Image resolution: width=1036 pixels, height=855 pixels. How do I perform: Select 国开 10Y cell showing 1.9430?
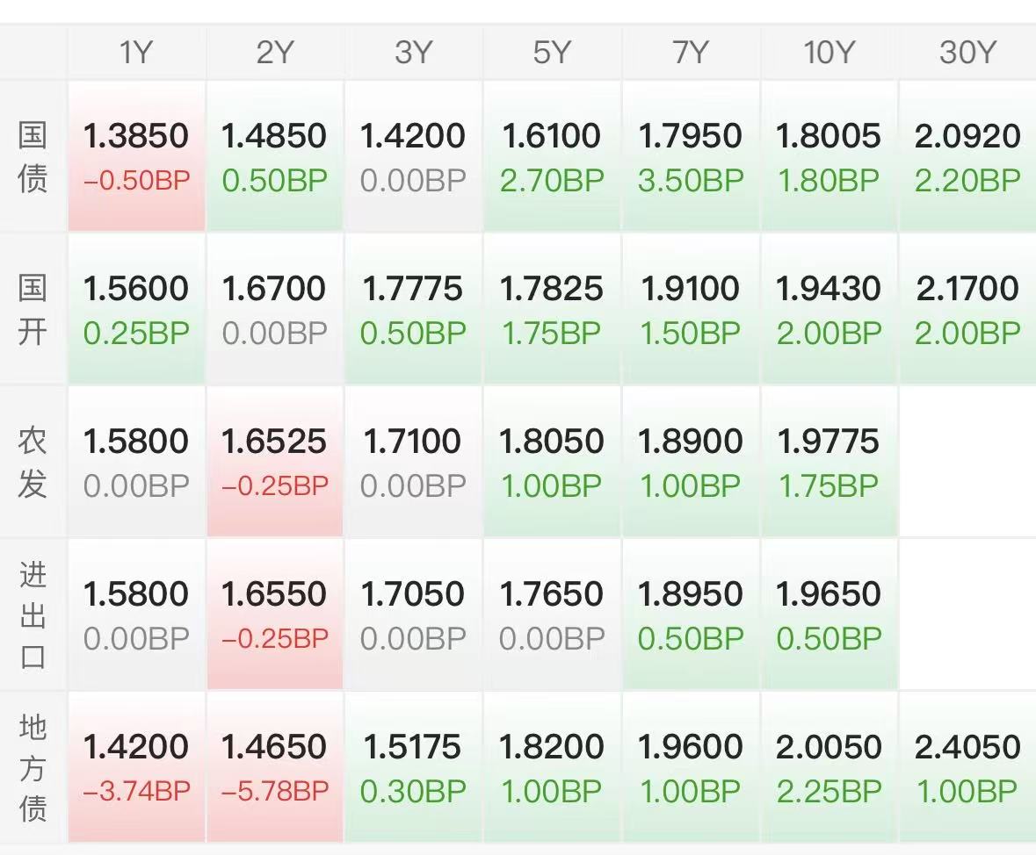[x=830, y=310]
